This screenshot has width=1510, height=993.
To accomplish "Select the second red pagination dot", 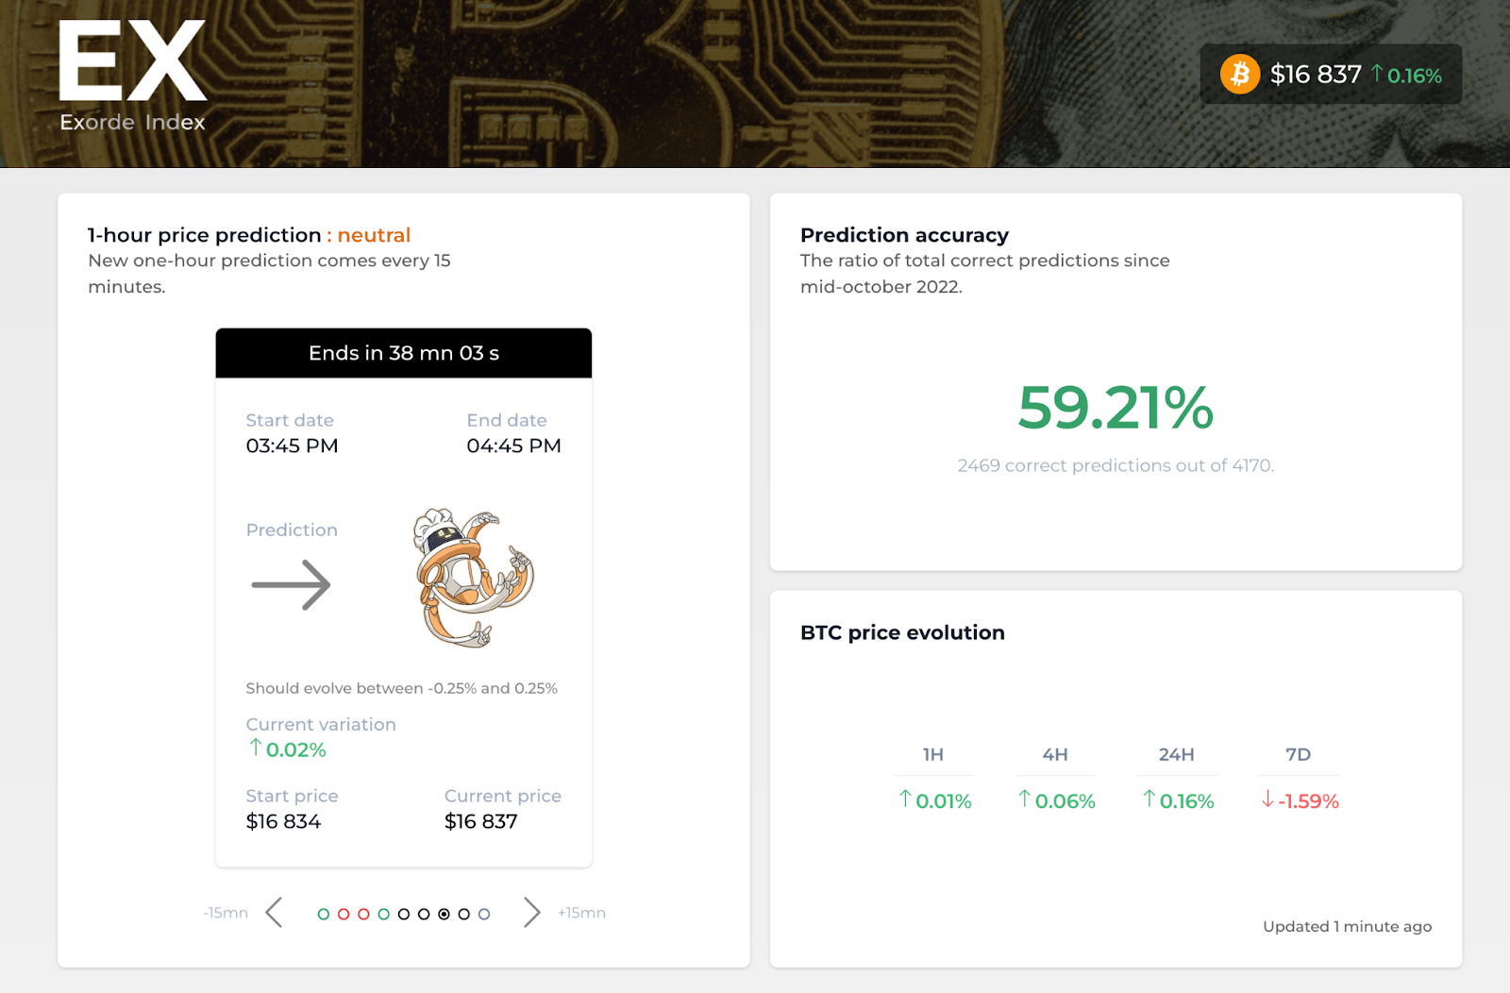I will pos(363,914).
